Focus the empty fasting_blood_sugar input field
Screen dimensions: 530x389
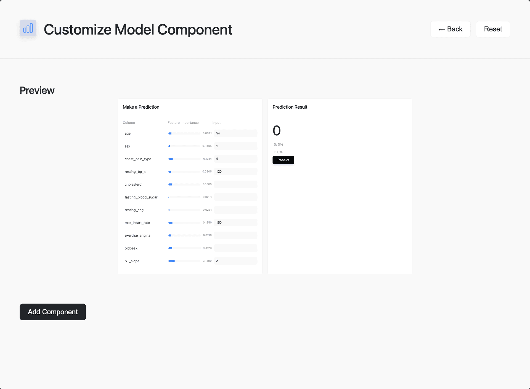click(235, 197)
